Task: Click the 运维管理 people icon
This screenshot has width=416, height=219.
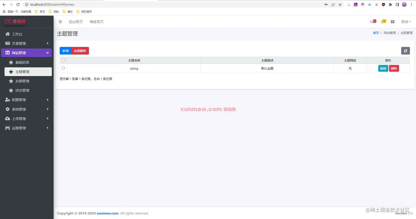Action: [7, 128]
